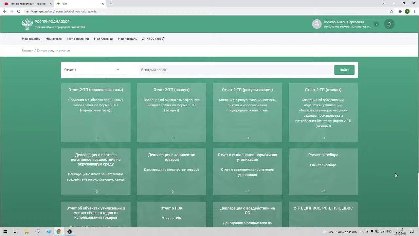This screenshot has width=419, height=236.
Task: Open Отчет 2-ТП (отходы) title
Action: [323, 90]
